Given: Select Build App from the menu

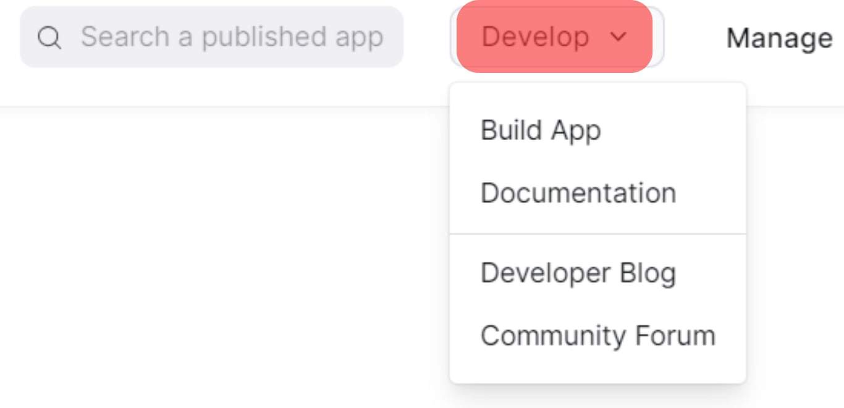Looking at the screenshot, I should point(541,131).
